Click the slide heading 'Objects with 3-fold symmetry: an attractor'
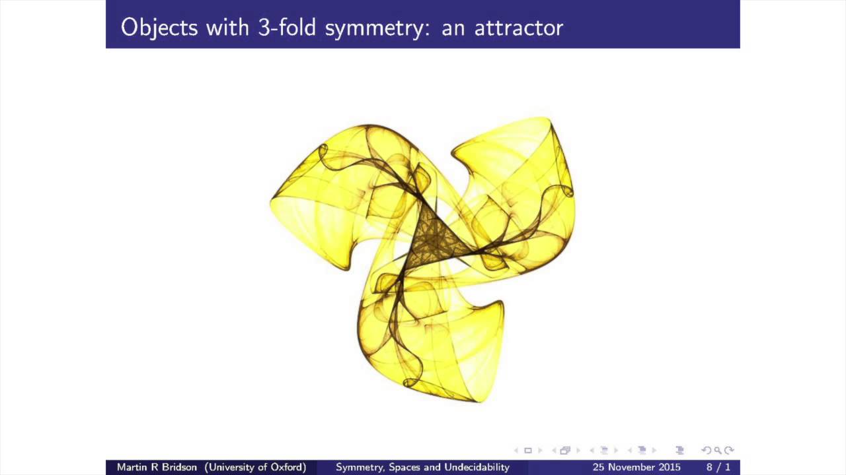 click(342, 27)
